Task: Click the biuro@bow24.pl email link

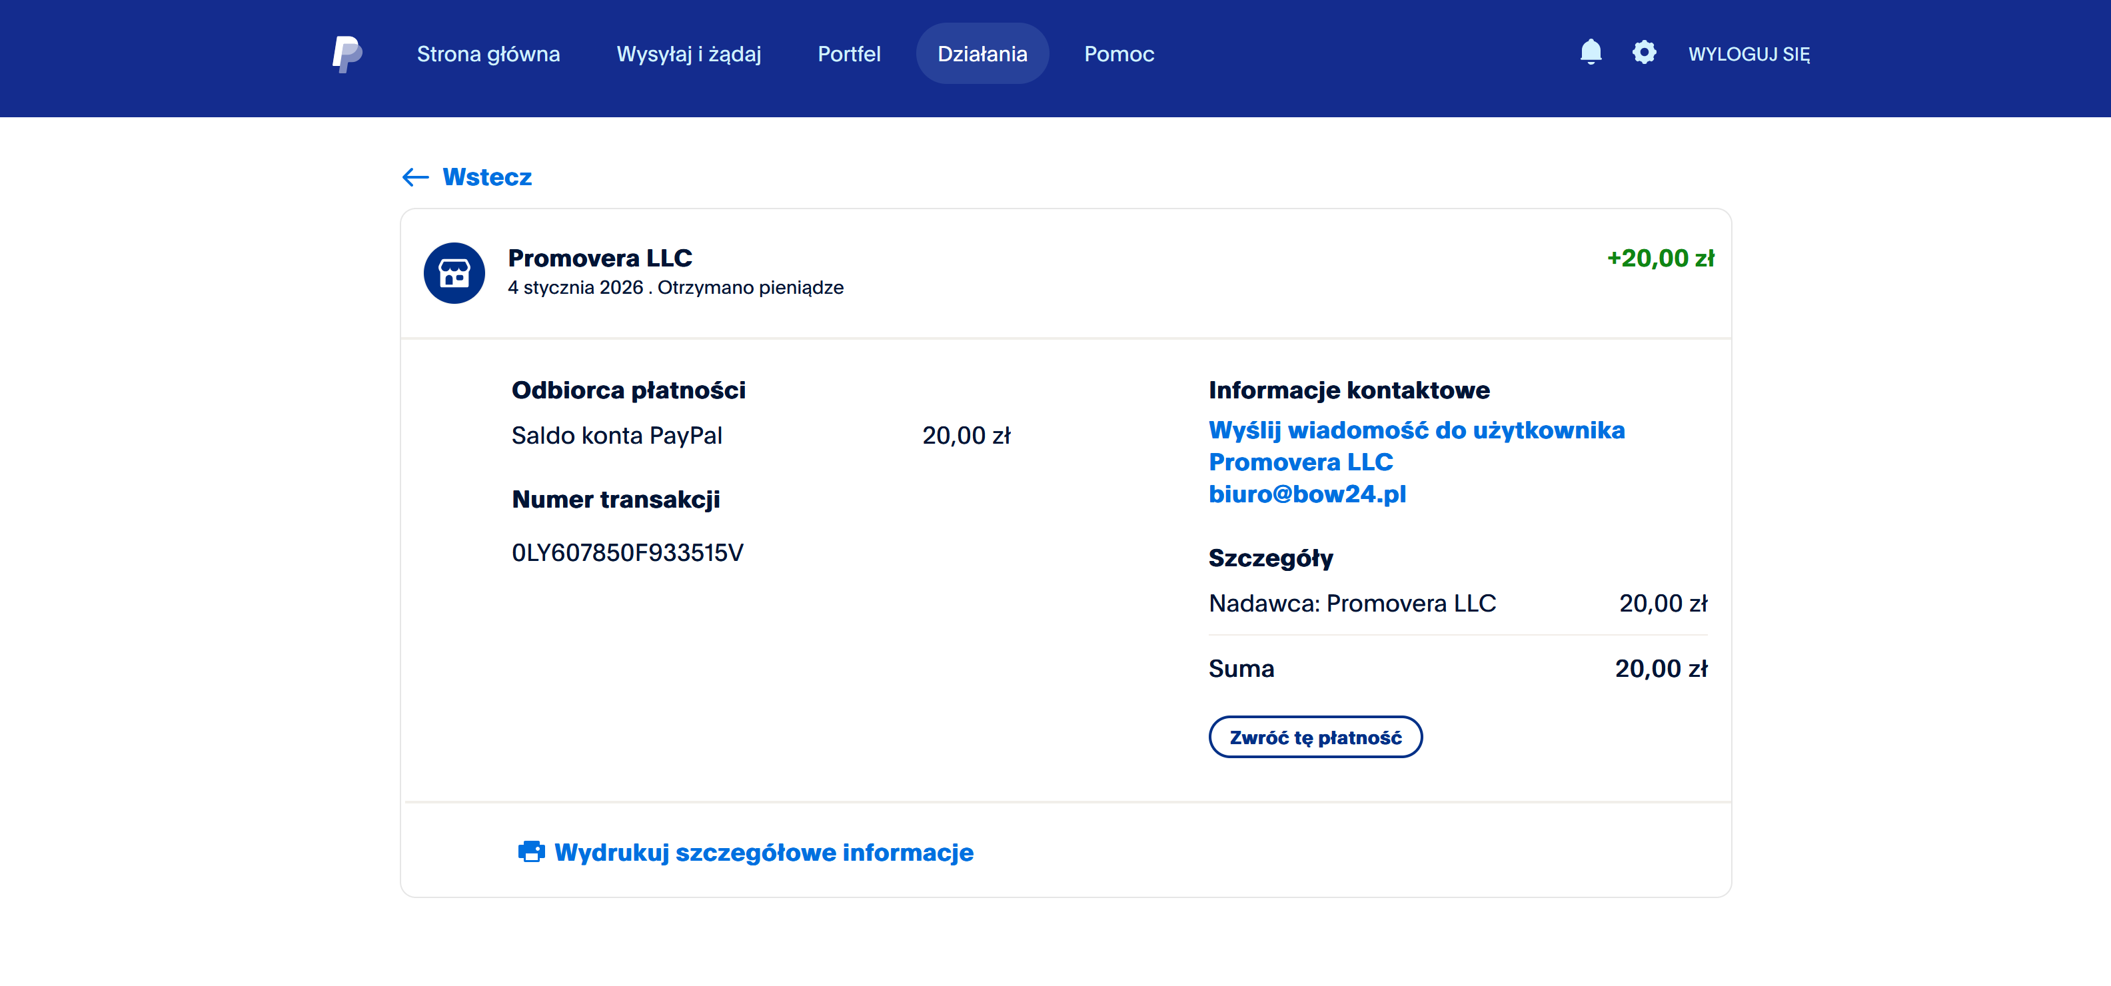Action: click(x=1307, y=494)
